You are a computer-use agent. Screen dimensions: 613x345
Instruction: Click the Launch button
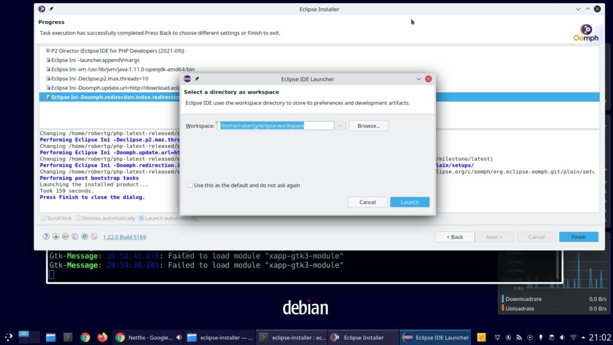[x=409, y=202]
